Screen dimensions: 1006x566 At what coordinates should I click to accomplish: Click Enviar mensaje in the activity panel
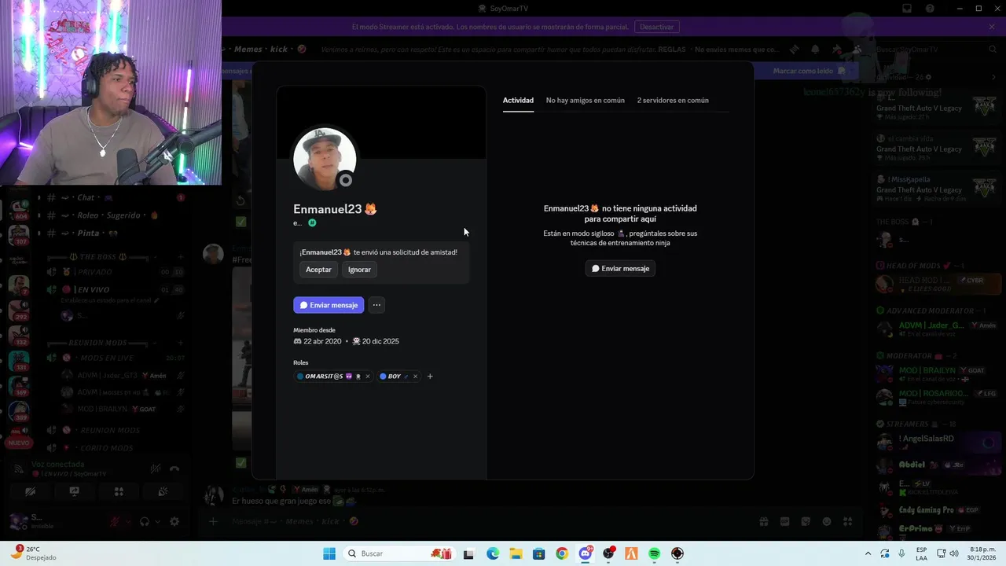pyautogui.click(x=620, y=269)
